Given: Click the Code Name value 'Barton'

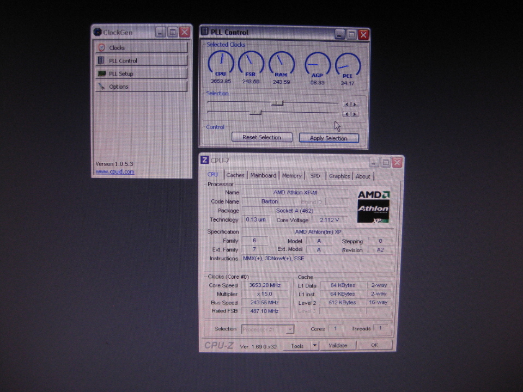Looking at the screenshot, I should pos(270,201).
